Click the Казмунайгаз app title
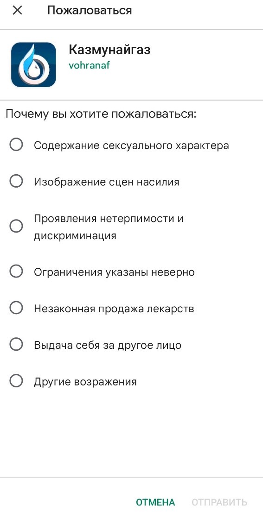 point(110,50)
